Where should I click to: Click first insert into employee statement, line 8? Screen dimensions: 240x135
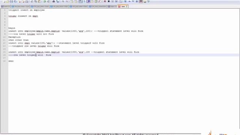(x=76, y=31)
